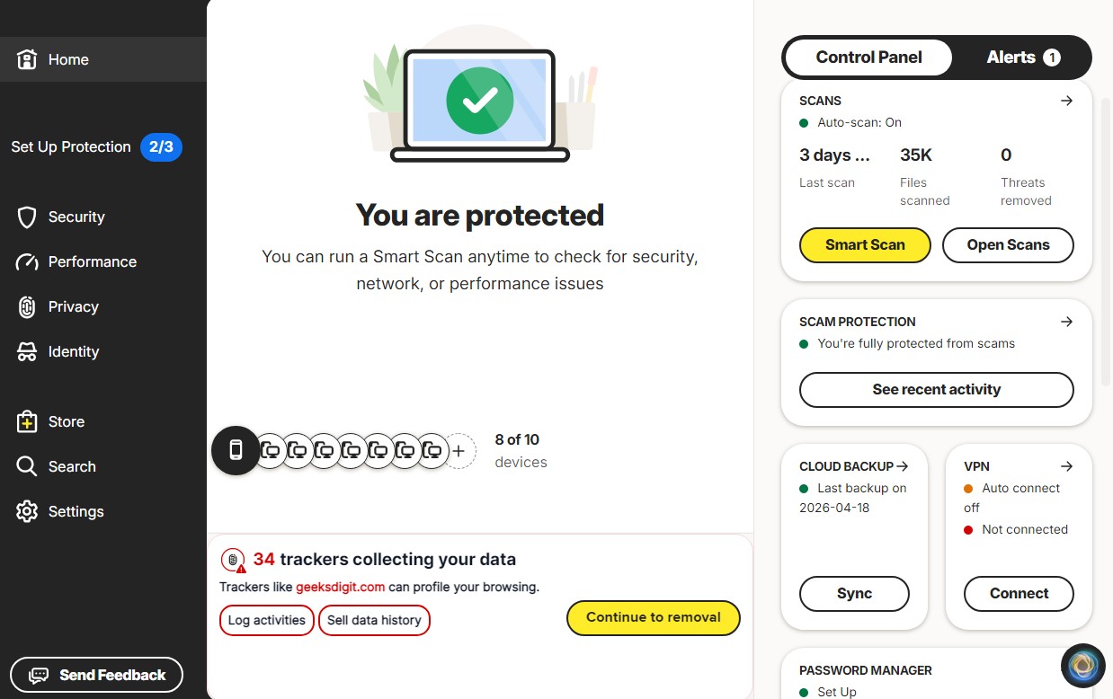
Task: Add a device with the plus icon
Action: tap(459, 451)
